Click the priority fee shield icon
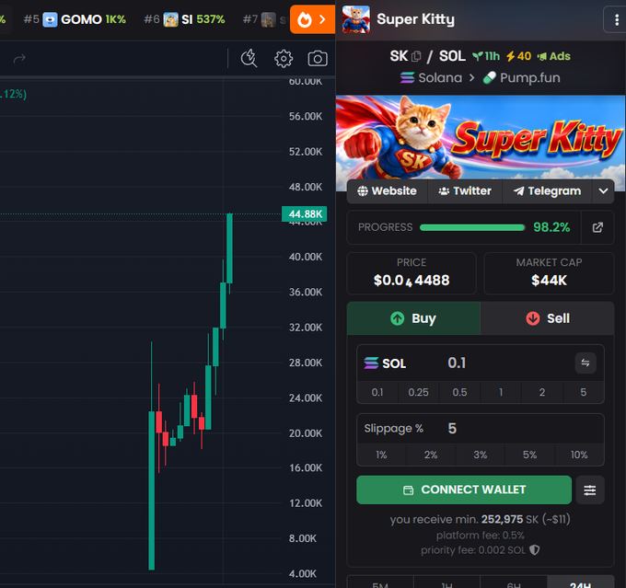 click(x=534, y=550)
